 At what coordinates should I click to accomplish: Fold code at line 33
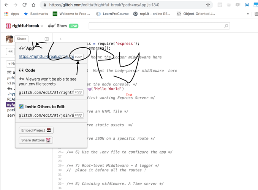coord(63,184)
